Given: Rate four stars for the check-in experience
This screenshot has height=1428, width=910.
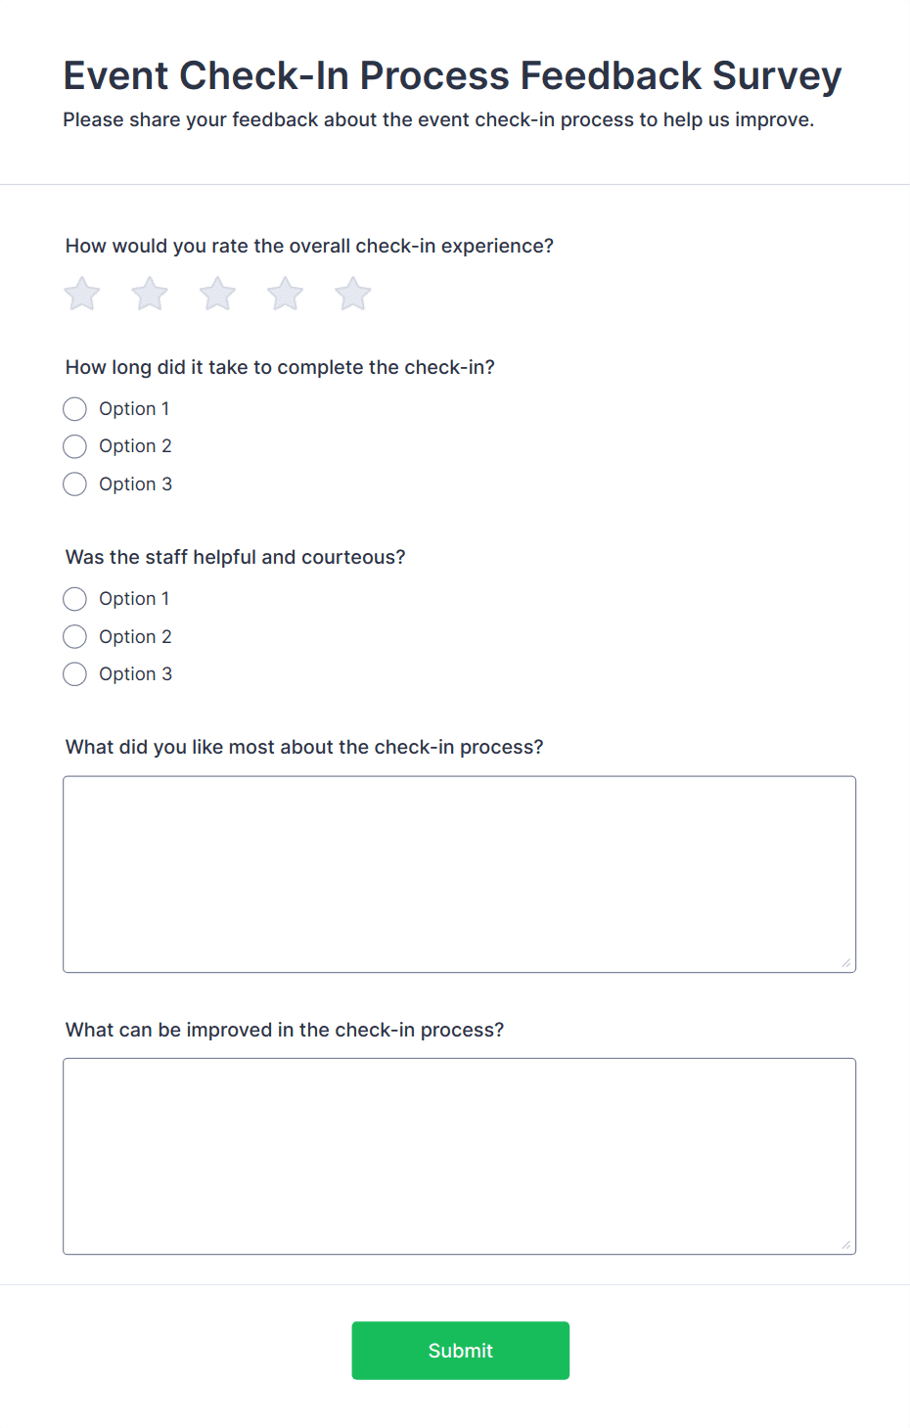Looking at the screenshot, I should (285, 293).
